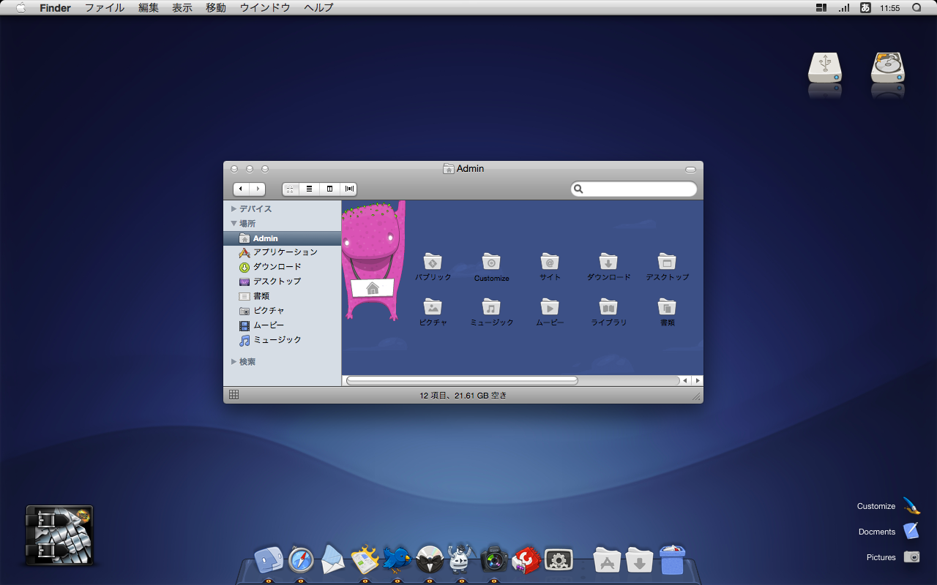Viewport: 937px width, 585px height.
Task: Open the ヘルプ menu
Action: (318, 7)
